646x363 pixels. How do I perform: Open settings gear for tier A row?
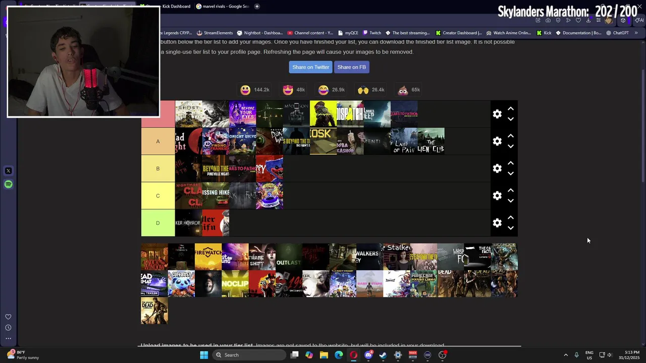coord(497,141)
